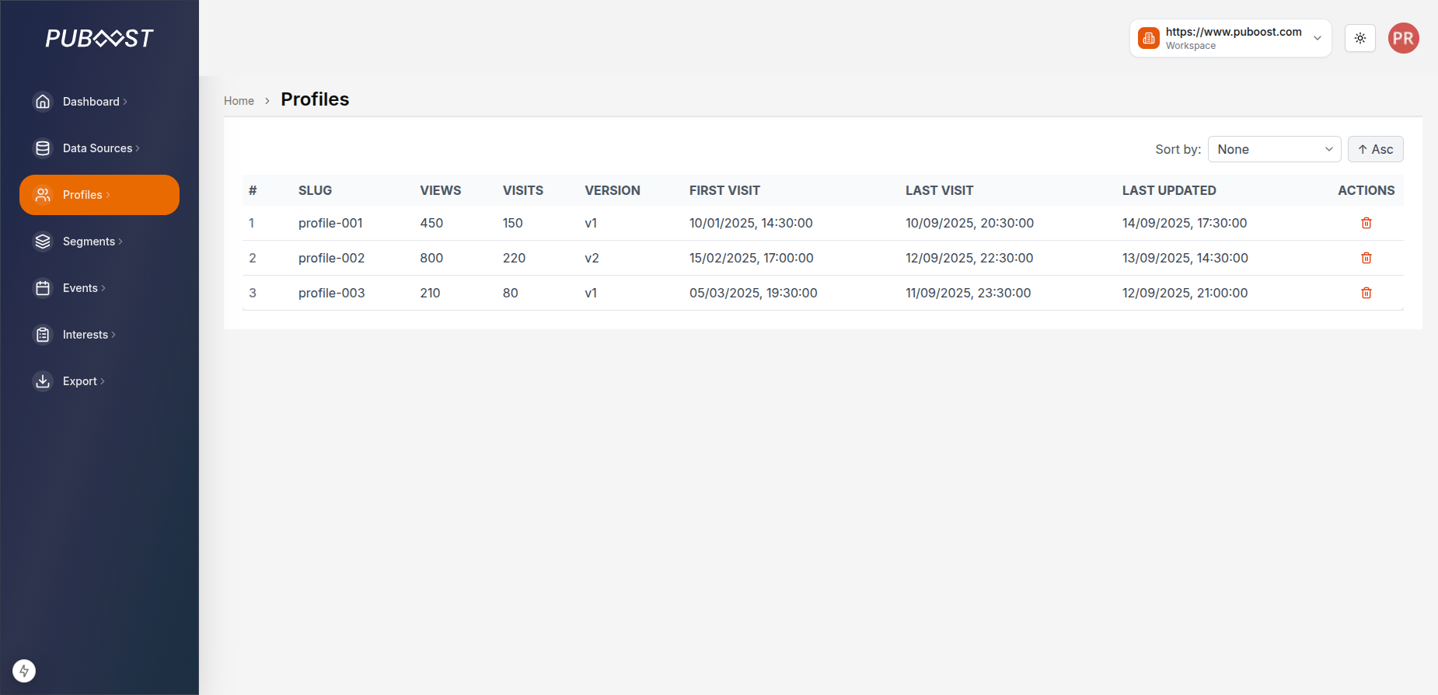This screenshot has width=1438, height=695.
Task: Open the Sort by dropdown
Action: (x=1274, y=149)
